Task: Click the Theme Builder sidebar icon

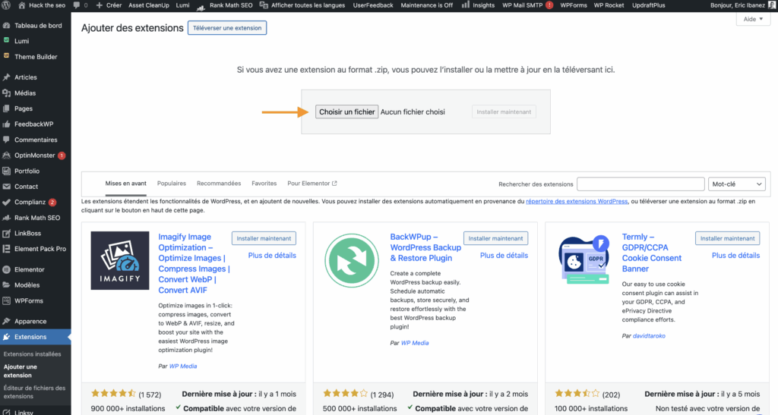Action: [6, 56]
